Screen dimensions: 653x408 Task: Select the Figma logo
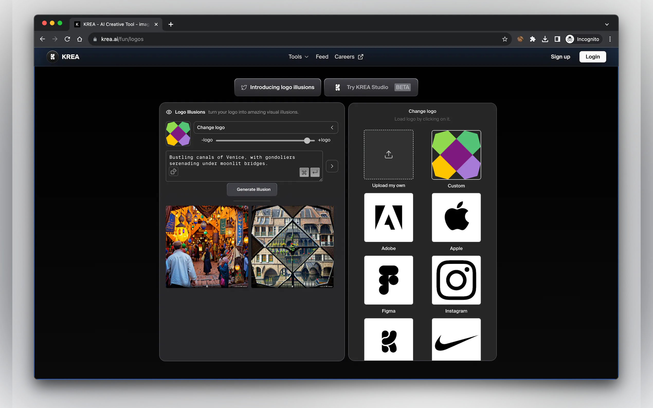pos(388,280)
